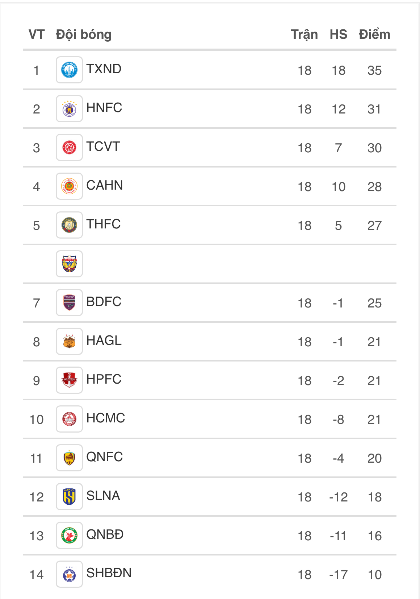Open the TXND team name link
Image resolution: width=420 pixels, height=599 pixels.
click(x=104, y=69)
